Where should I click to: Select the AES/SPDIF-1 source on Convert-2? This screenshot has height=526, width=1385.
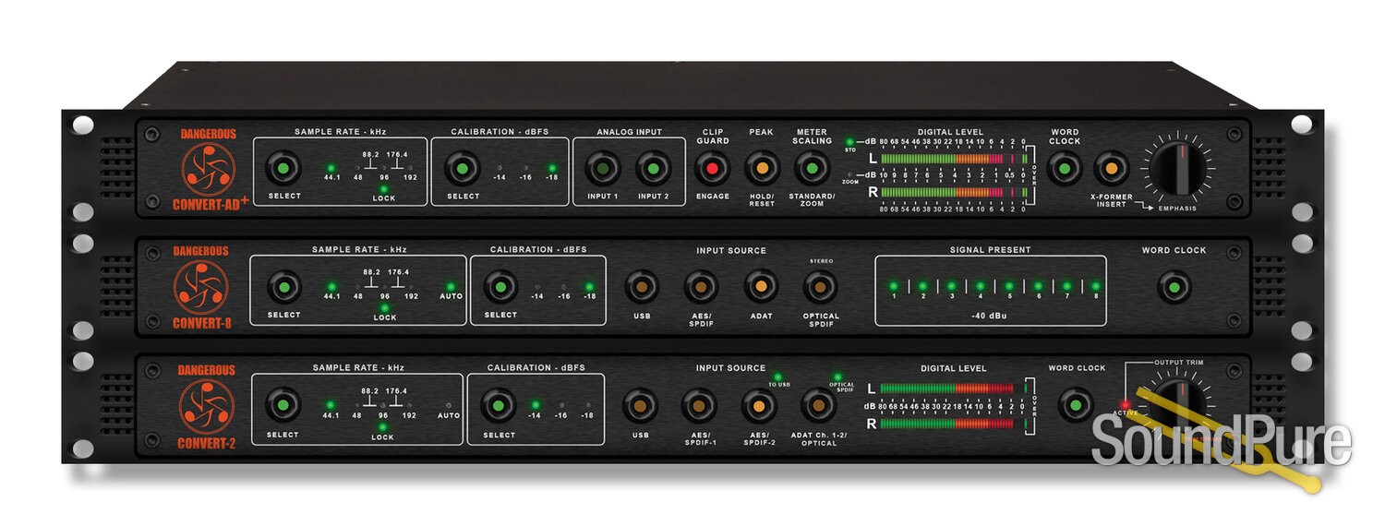[x=699, y=405]
